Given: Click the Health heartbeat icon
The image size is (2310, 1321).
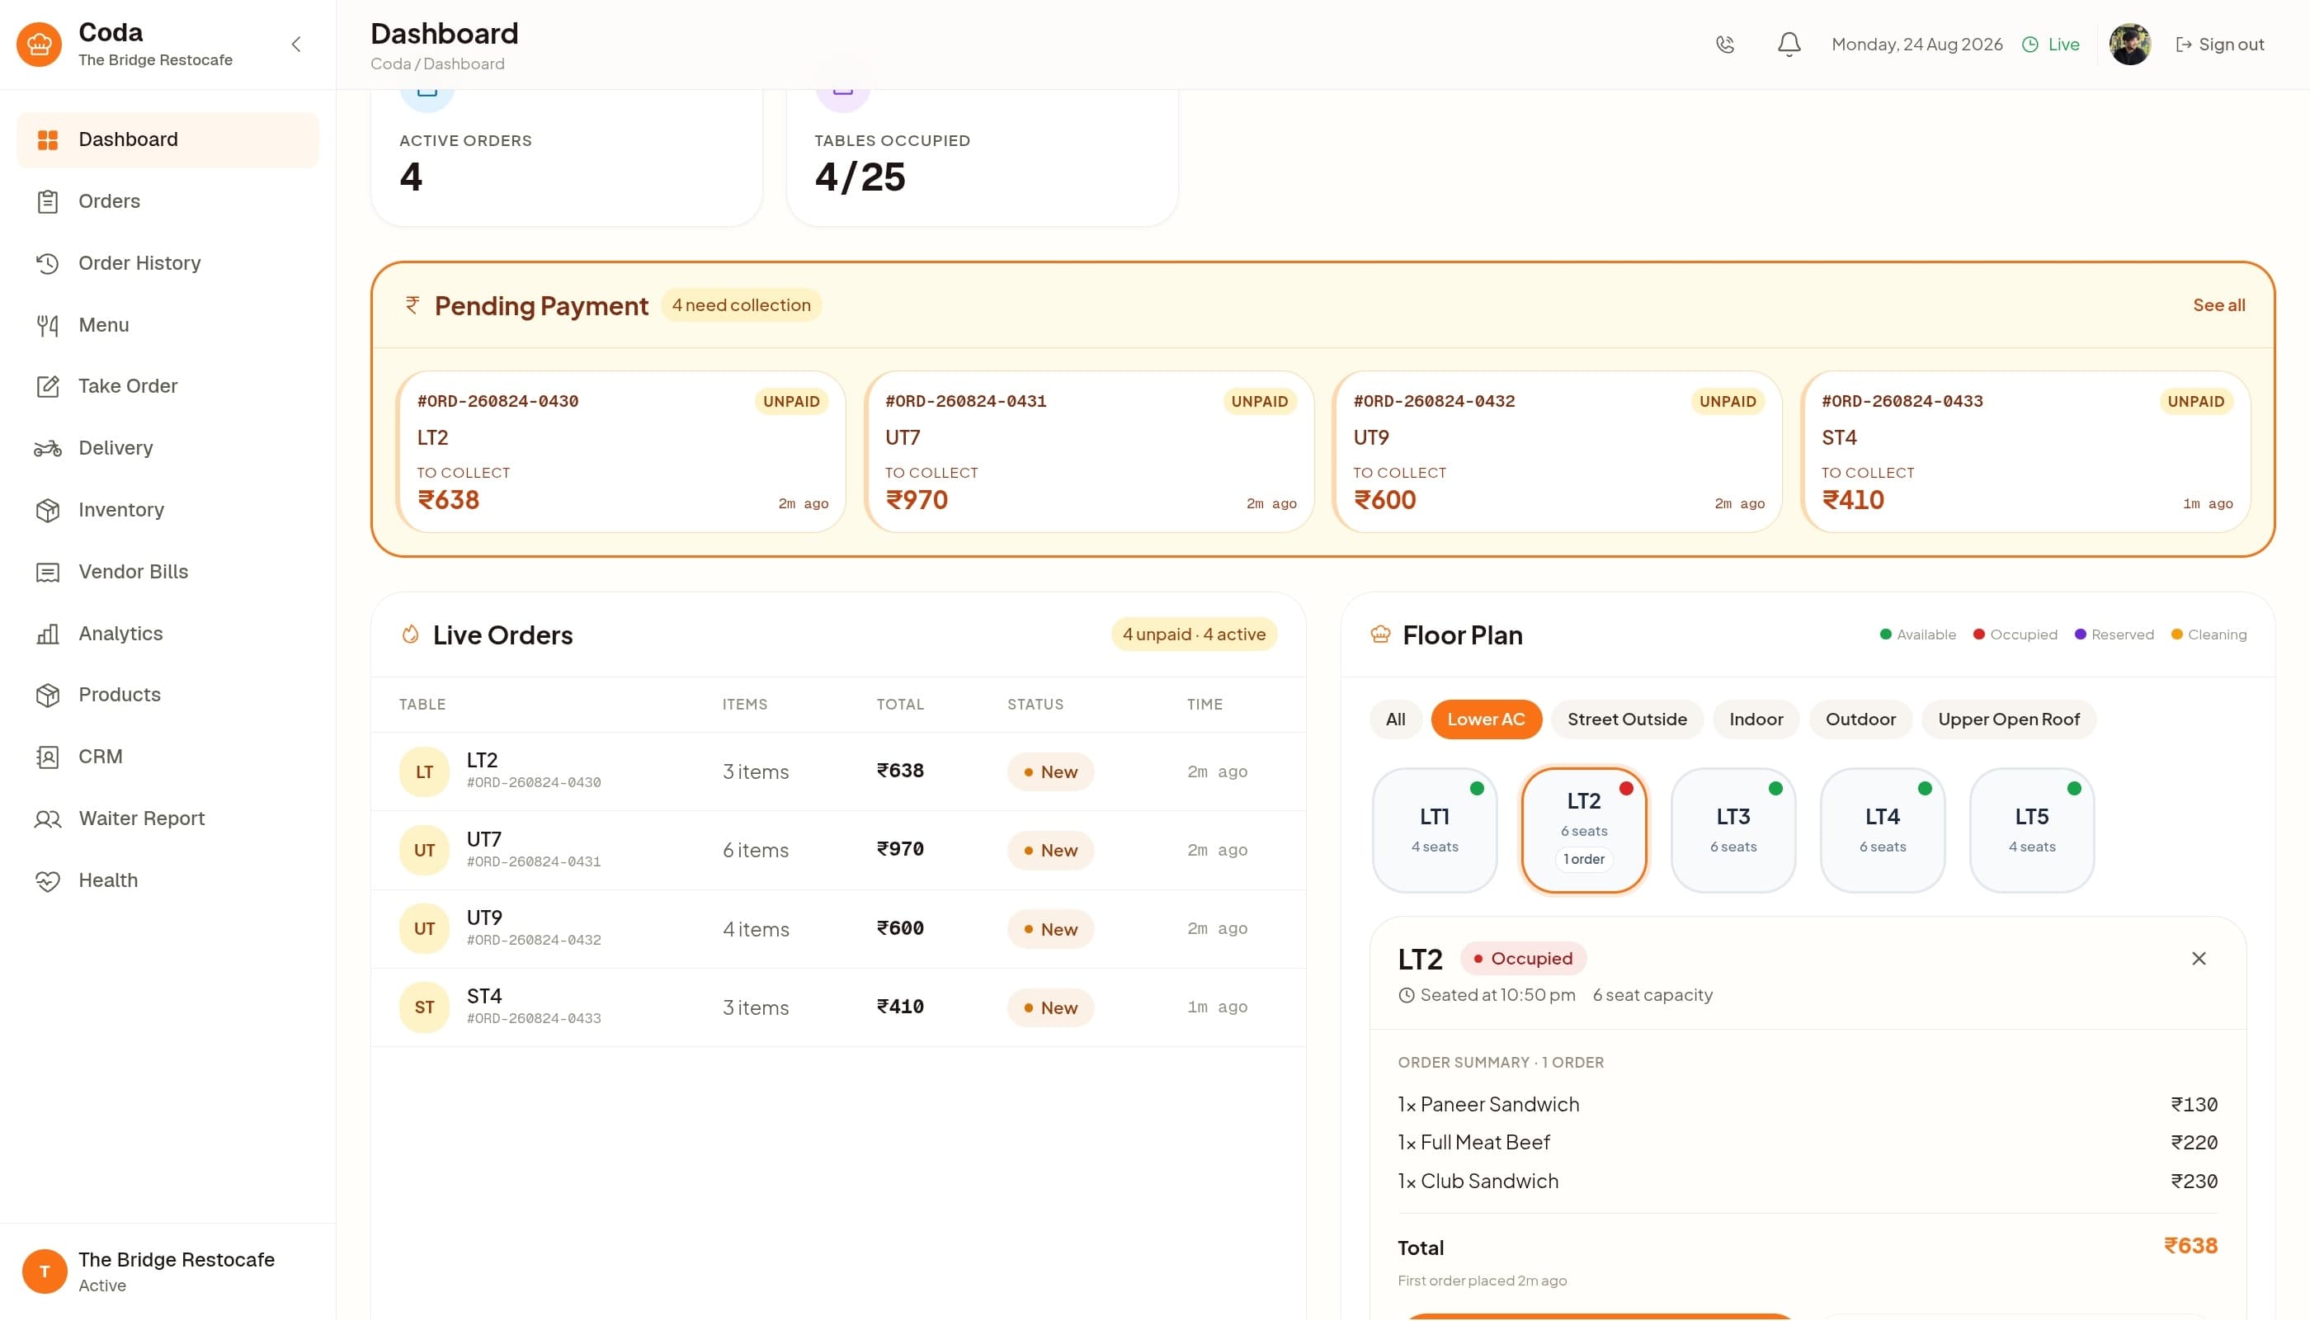Looking at the screenshot, I should click(47, 880).
